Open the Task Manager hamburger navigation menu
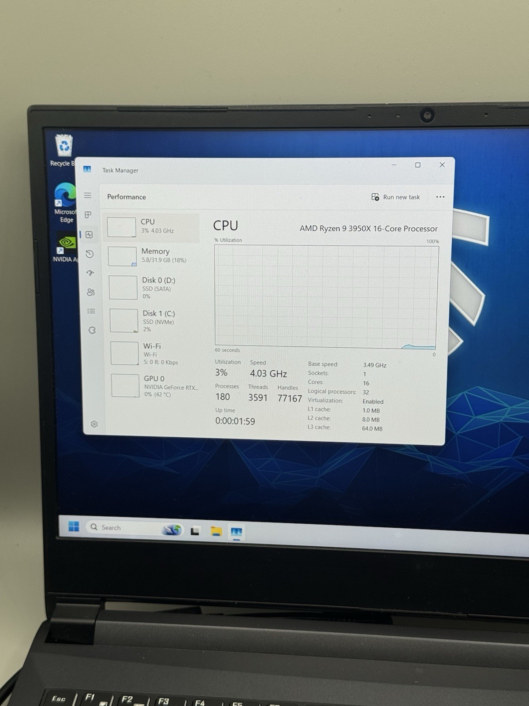This screenshot has height=706, width=529. 88,195
